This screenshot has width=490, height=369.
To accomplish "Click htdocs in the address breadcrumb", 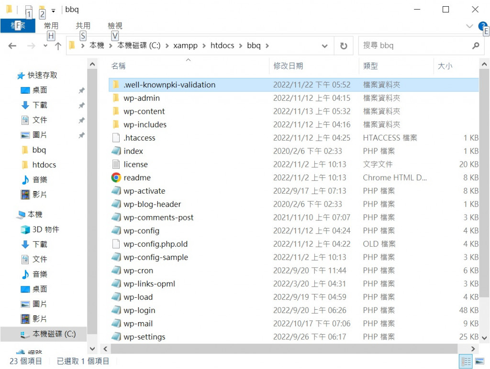I will point(222,45).
